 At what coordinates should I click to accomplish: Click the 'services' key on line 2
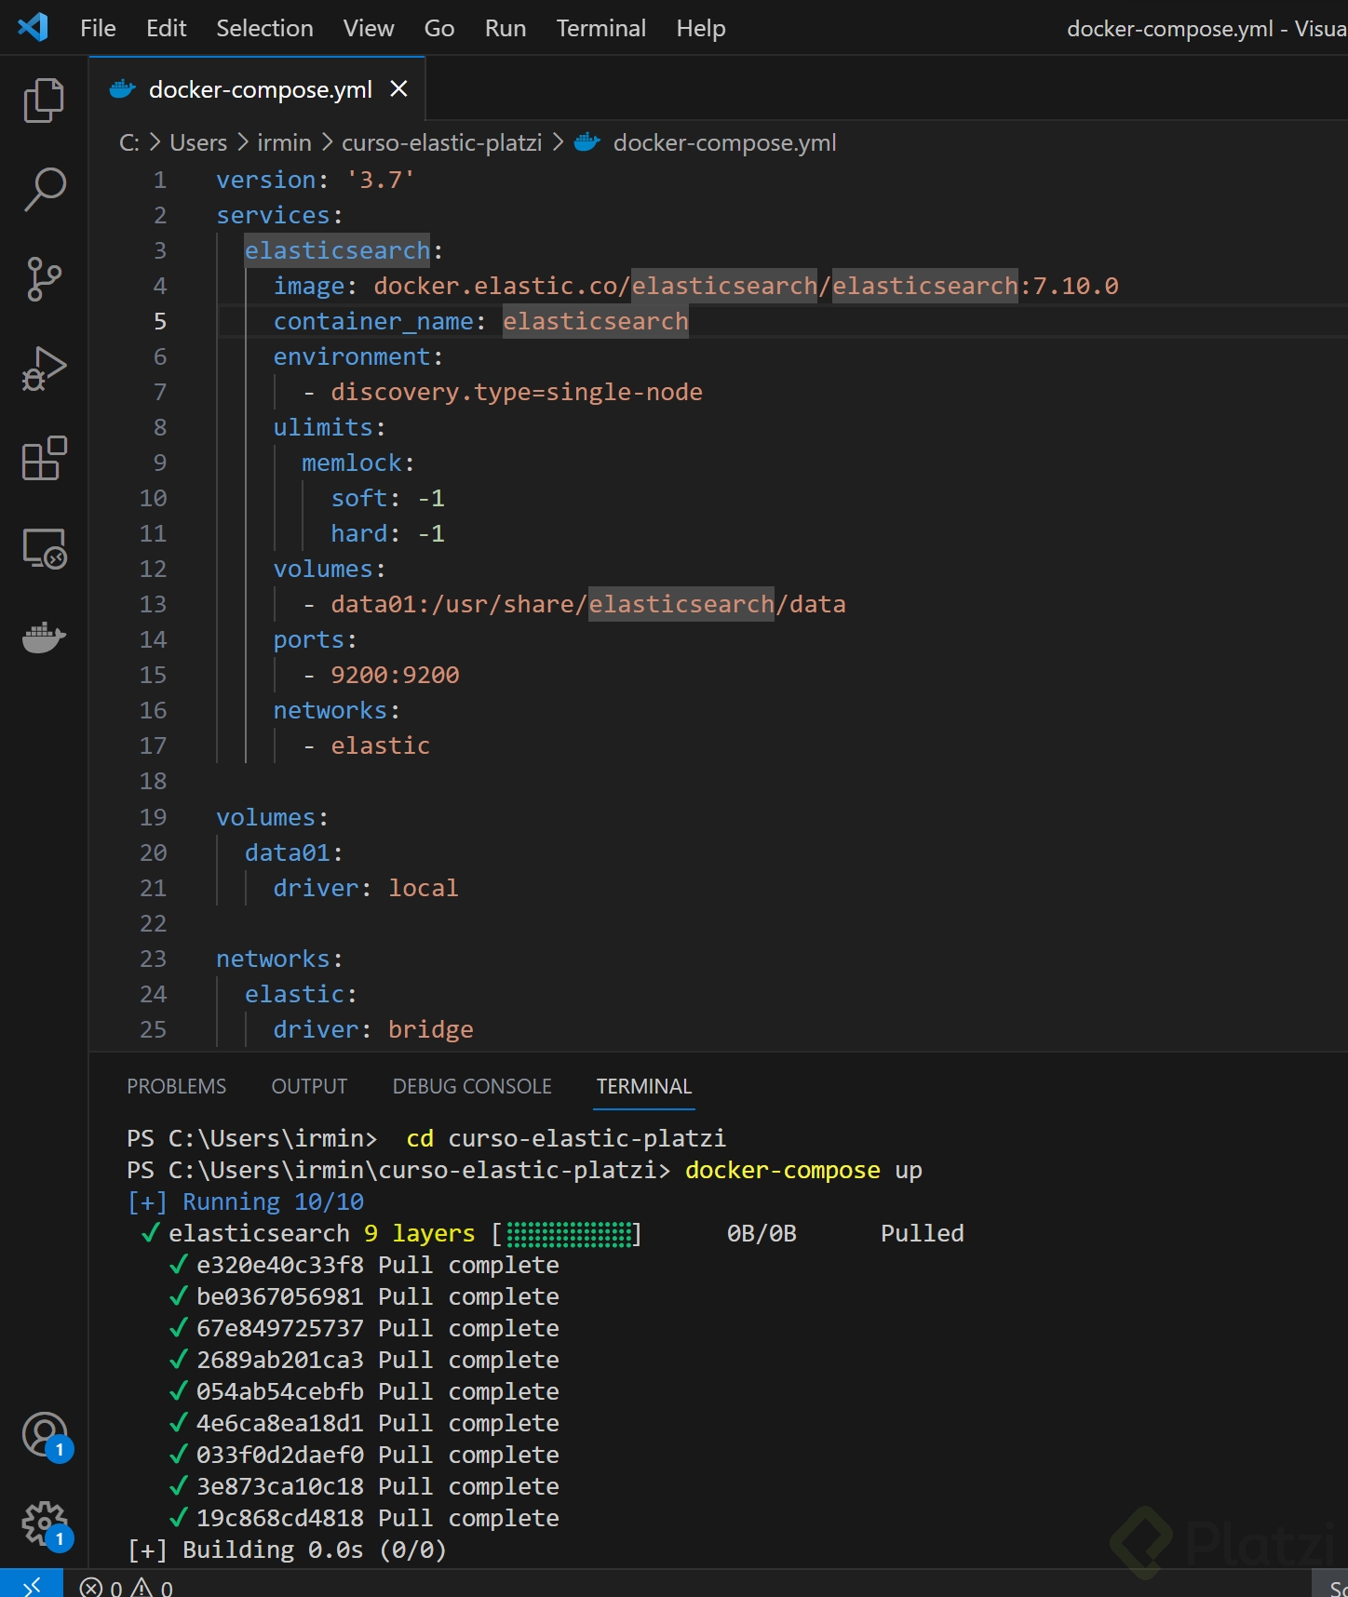click(x=273, y=215)
